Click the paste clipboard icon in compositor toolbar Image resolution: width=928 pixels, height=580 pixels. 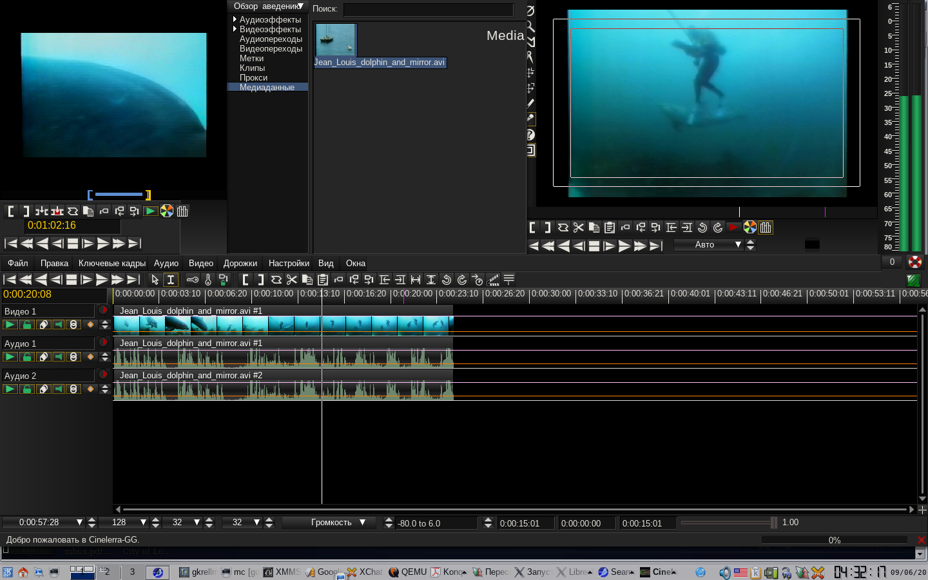[610, 227]
